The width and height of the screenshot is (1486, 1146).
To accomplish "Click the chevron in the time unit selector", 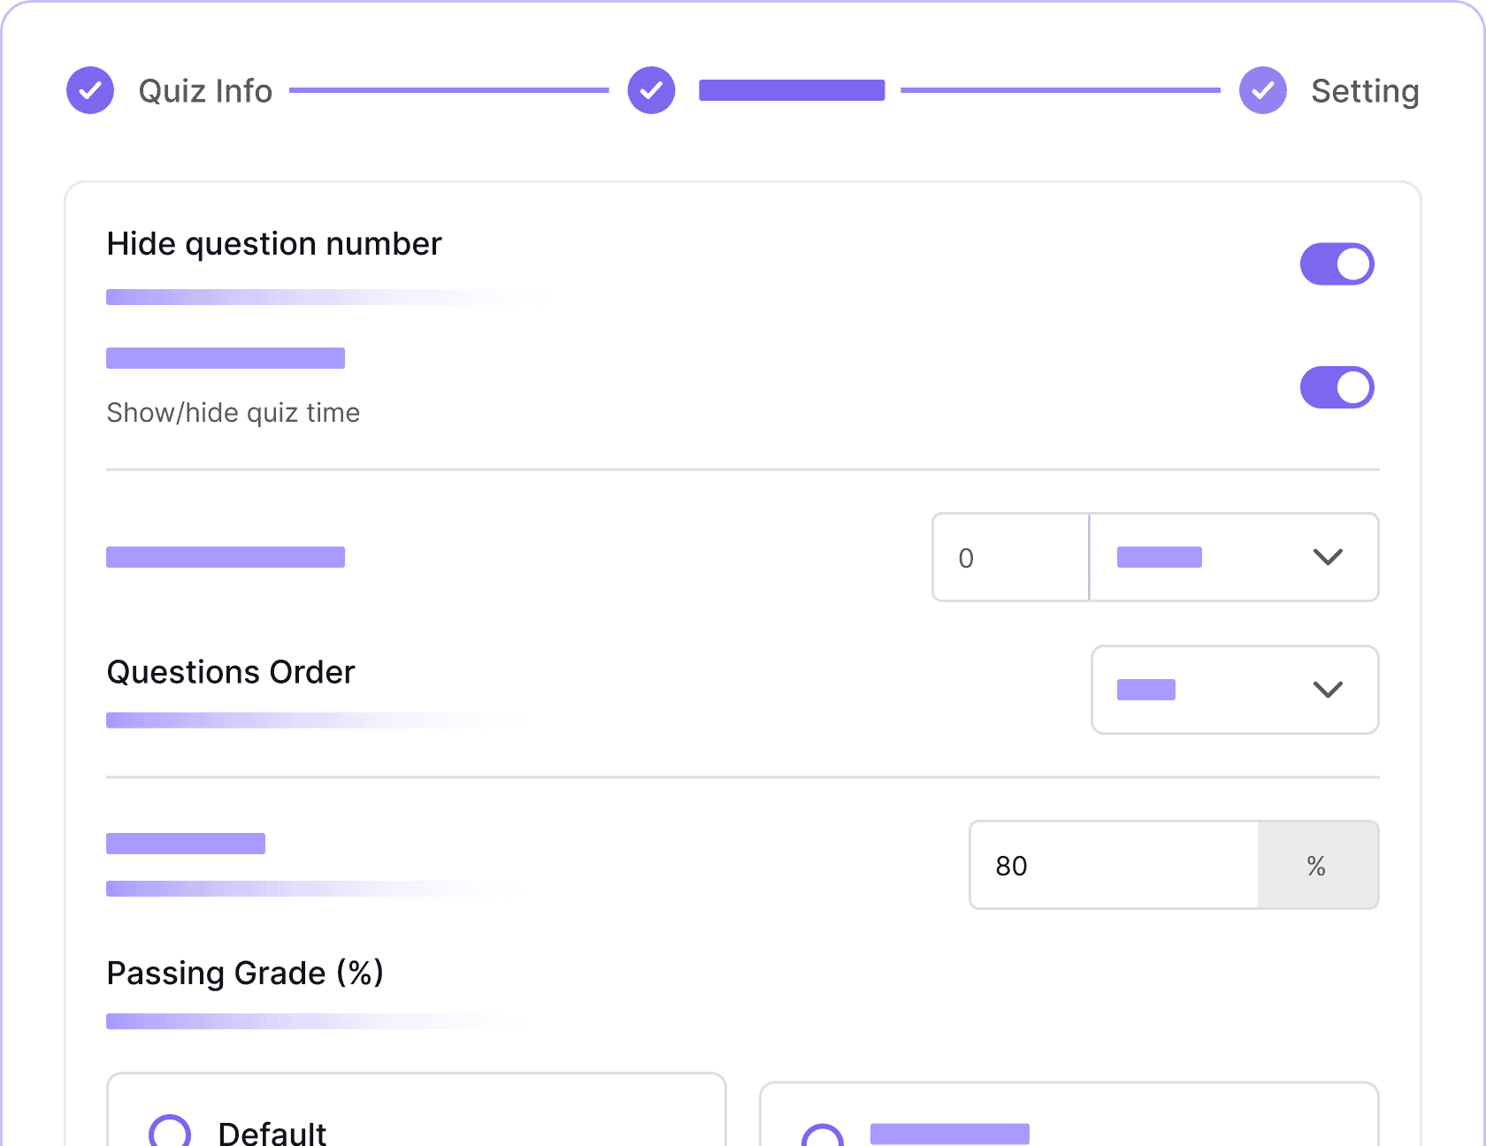I will pos(1328,557).
